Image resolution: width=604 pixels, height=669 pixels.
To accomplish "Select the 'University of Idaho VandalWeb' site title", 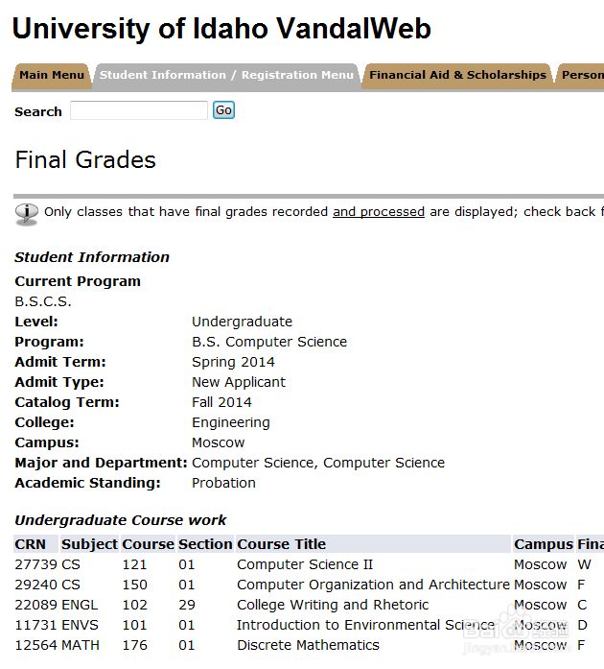I will (x=221, y=29).
